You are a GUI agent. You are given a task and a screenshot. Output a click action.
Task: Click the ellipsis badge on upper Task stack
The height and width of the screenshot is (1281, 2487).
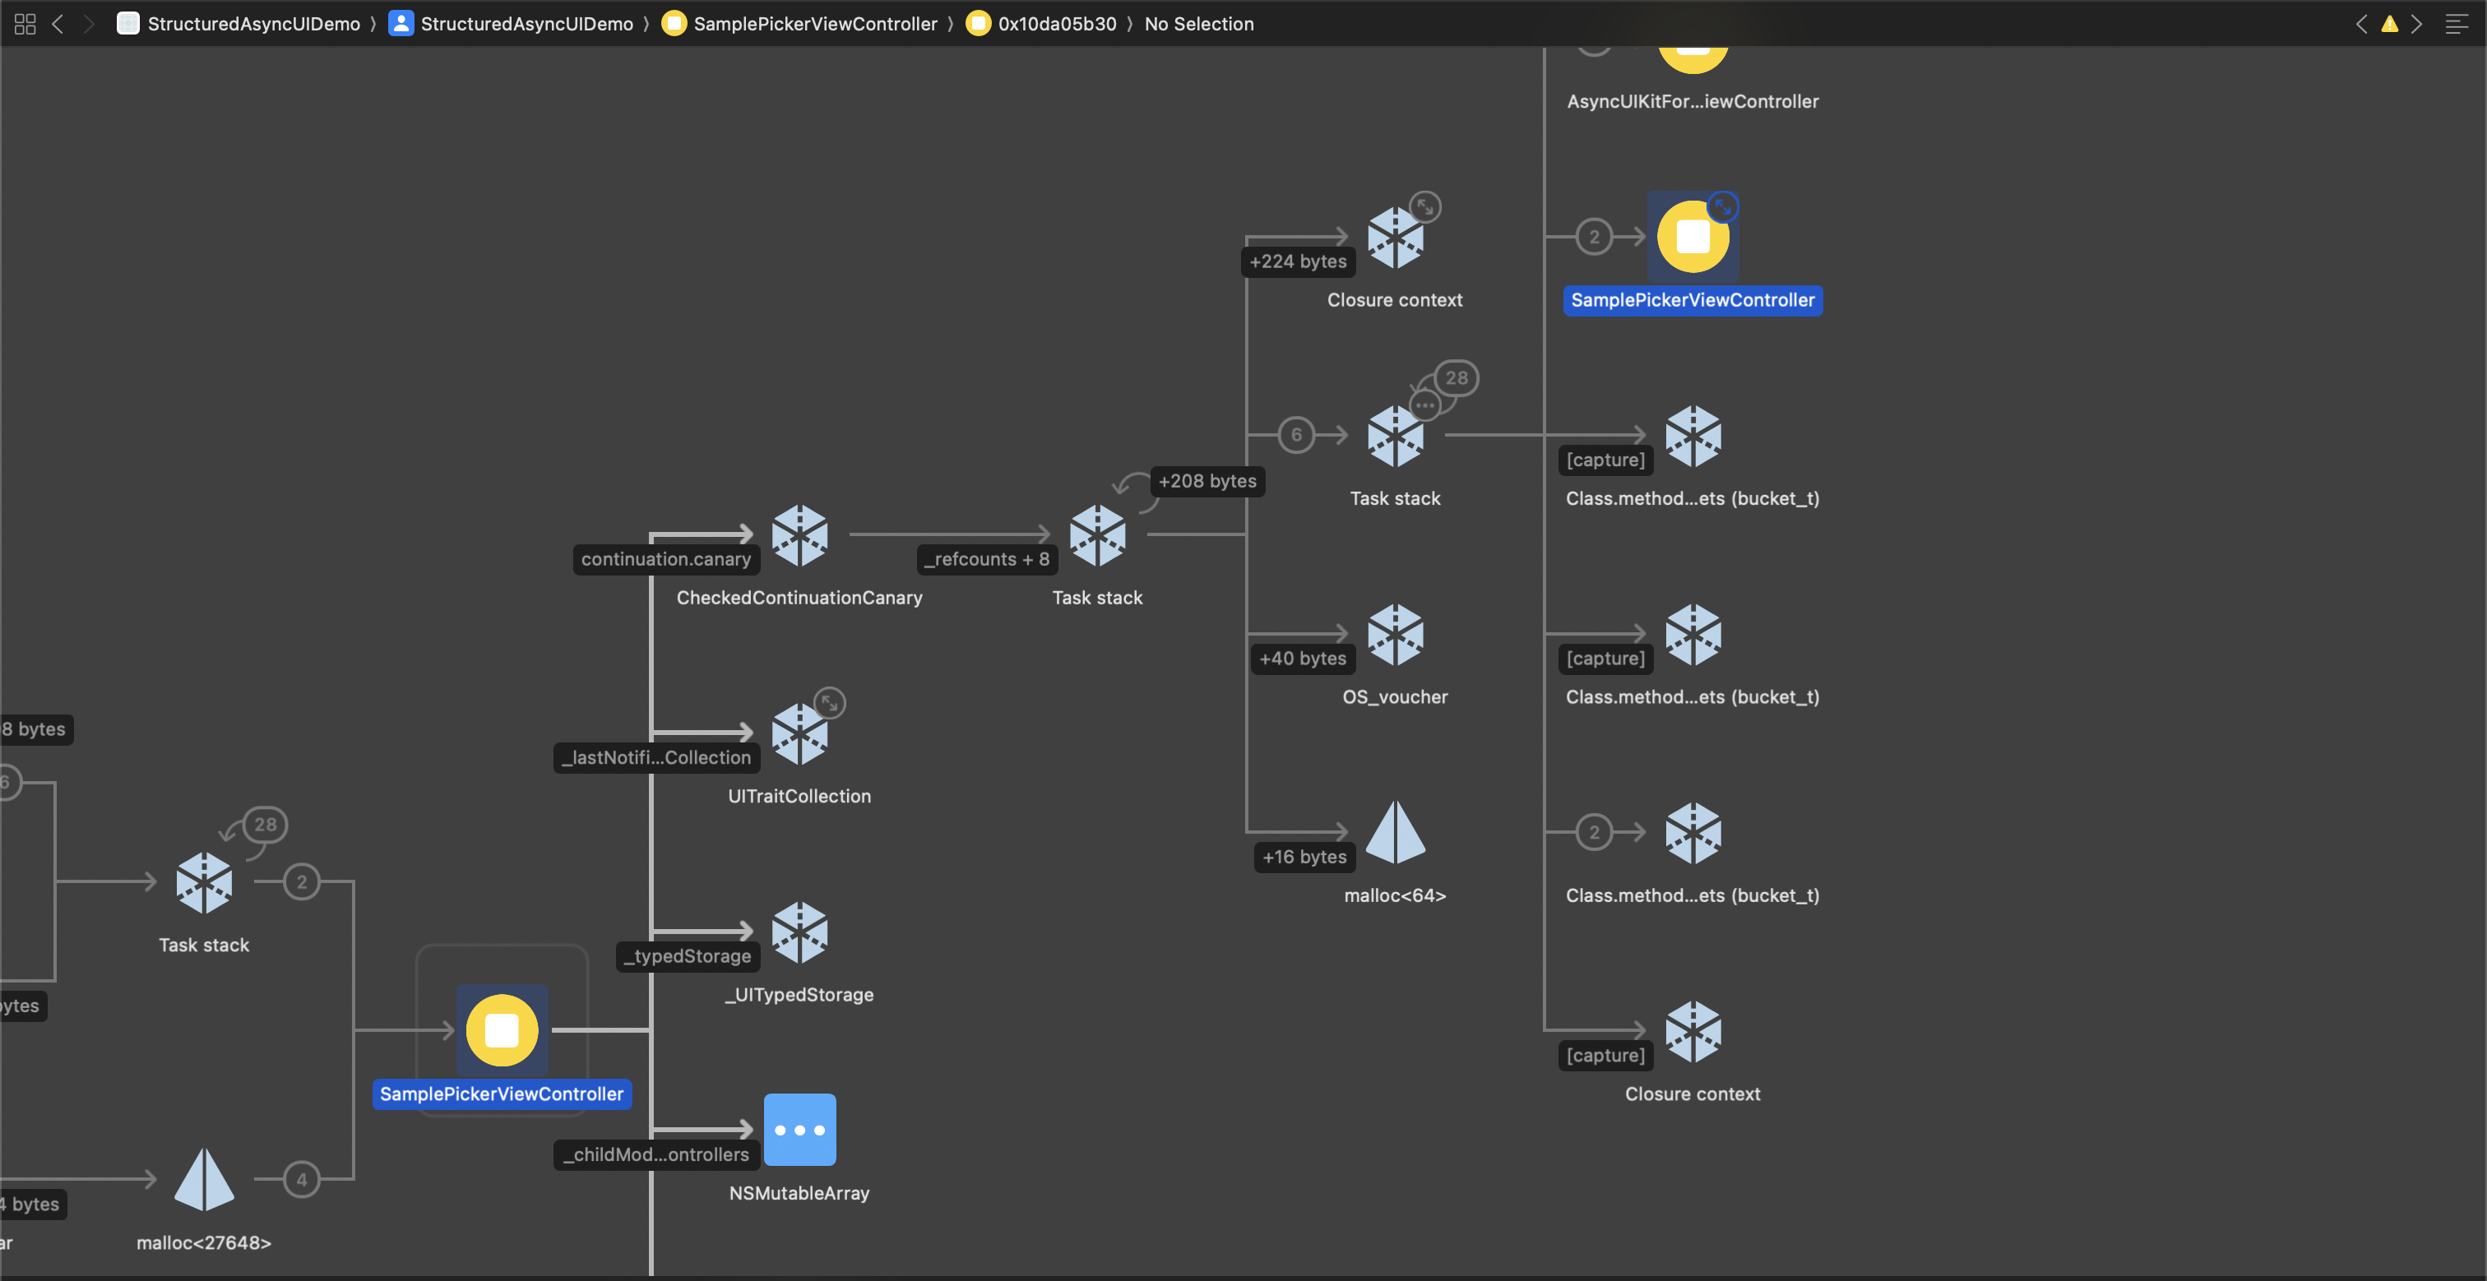pos(1425,405)
